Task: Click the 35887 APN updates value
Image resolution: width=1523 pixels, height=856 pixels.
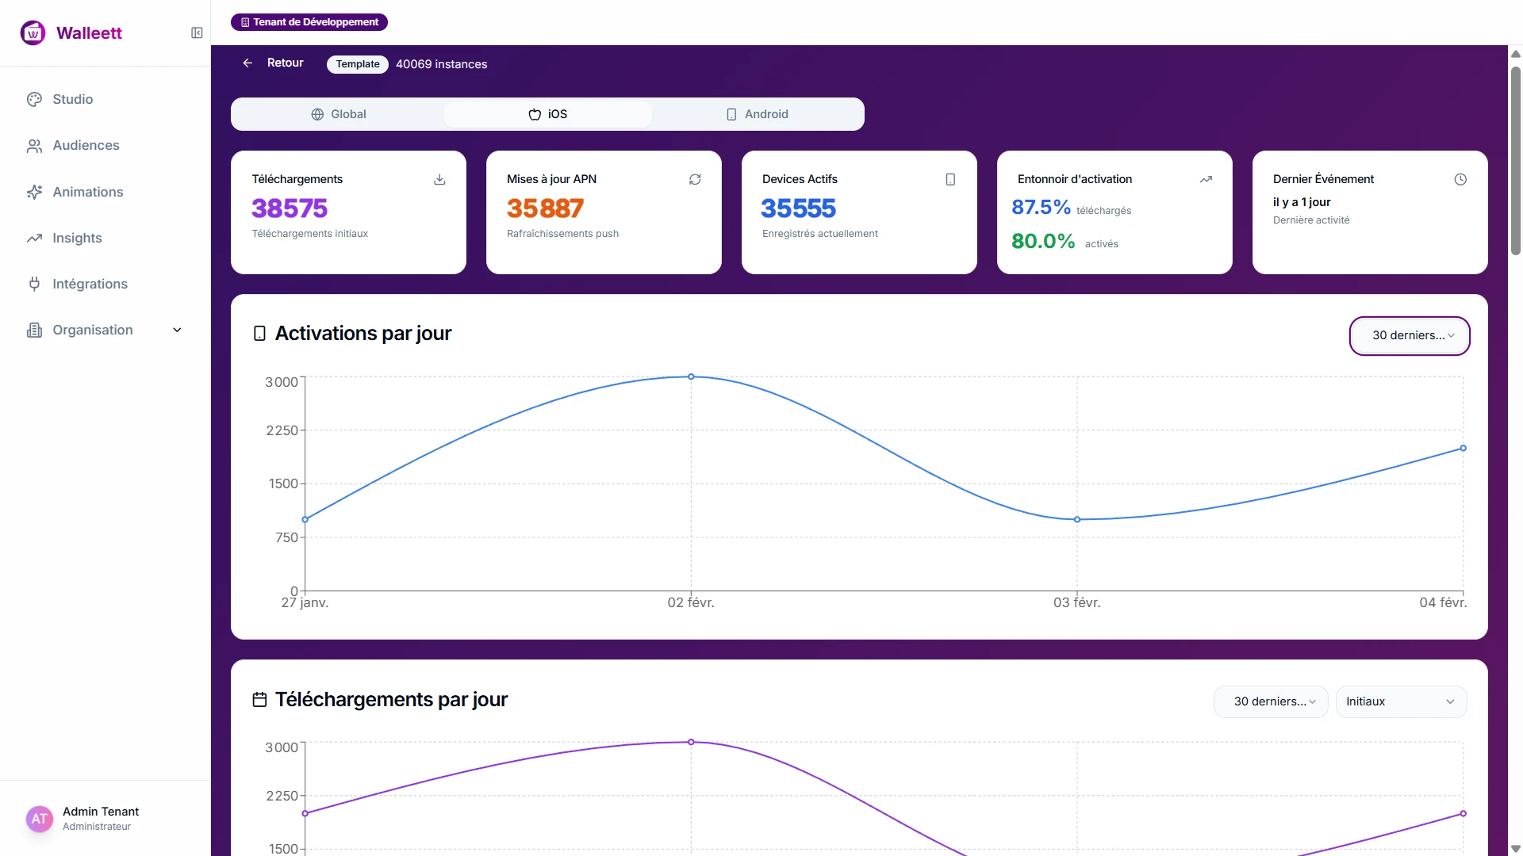Action: (545, 208)
